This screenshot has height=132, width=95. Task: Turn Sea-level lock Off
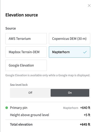coord(30,93)
